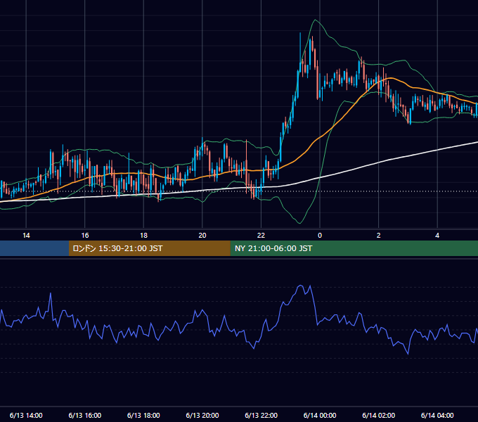The height and width of the screenshot is (422, 478).
Task: Click the 6/13 14:00 date label
Action: coord(26,415)
